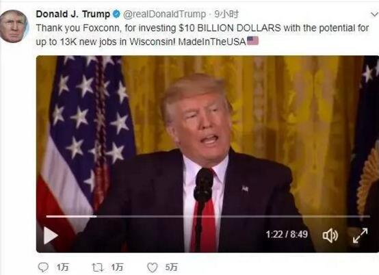The image size is (379, 275).
Task: Play the Foxconn speech video
Action: 51,235
